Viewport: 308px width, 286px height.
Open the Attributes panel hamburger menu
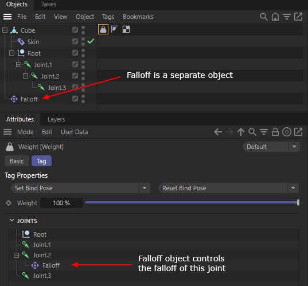[x=7, y=132]
